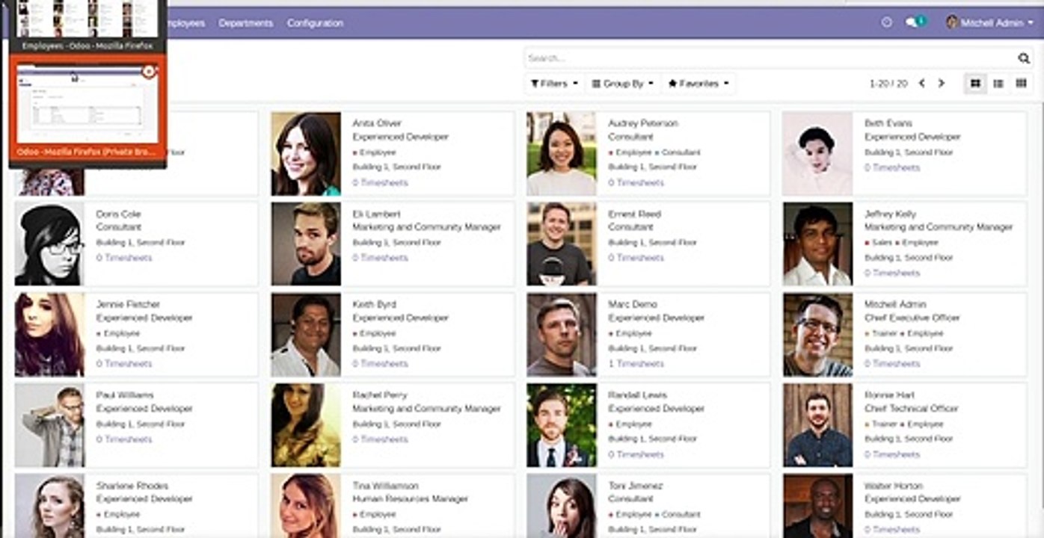1044x538 pixels.
Task: Select Odoo private browsing window preview
Action: pos(87,111)
